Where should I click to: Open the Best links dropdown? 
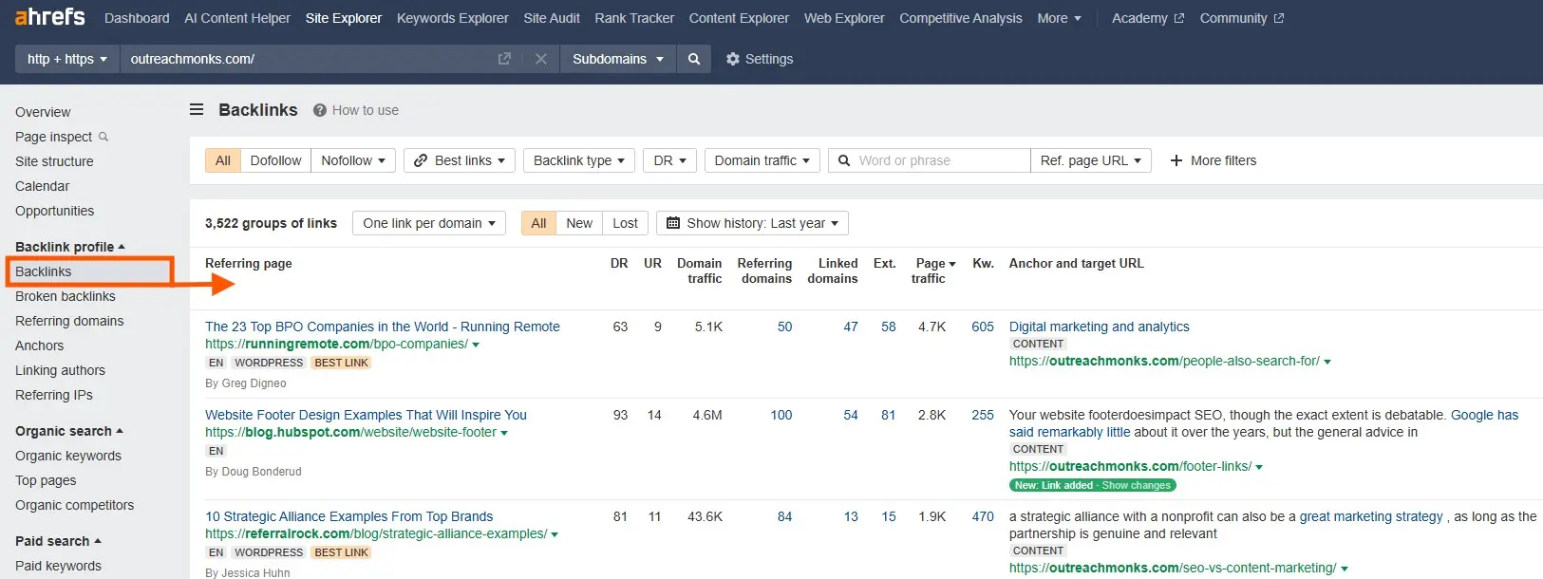click(460, 160)
